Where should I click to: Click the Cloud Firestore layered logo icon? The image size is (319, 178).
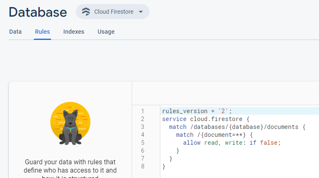point(86,12)
